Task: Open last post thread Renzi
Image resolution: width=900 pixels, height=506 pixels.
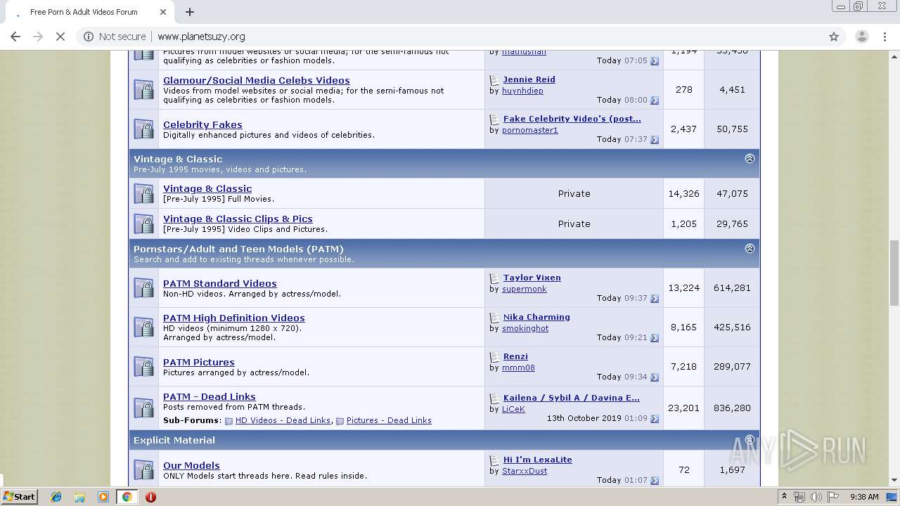Action: point(515,356)
